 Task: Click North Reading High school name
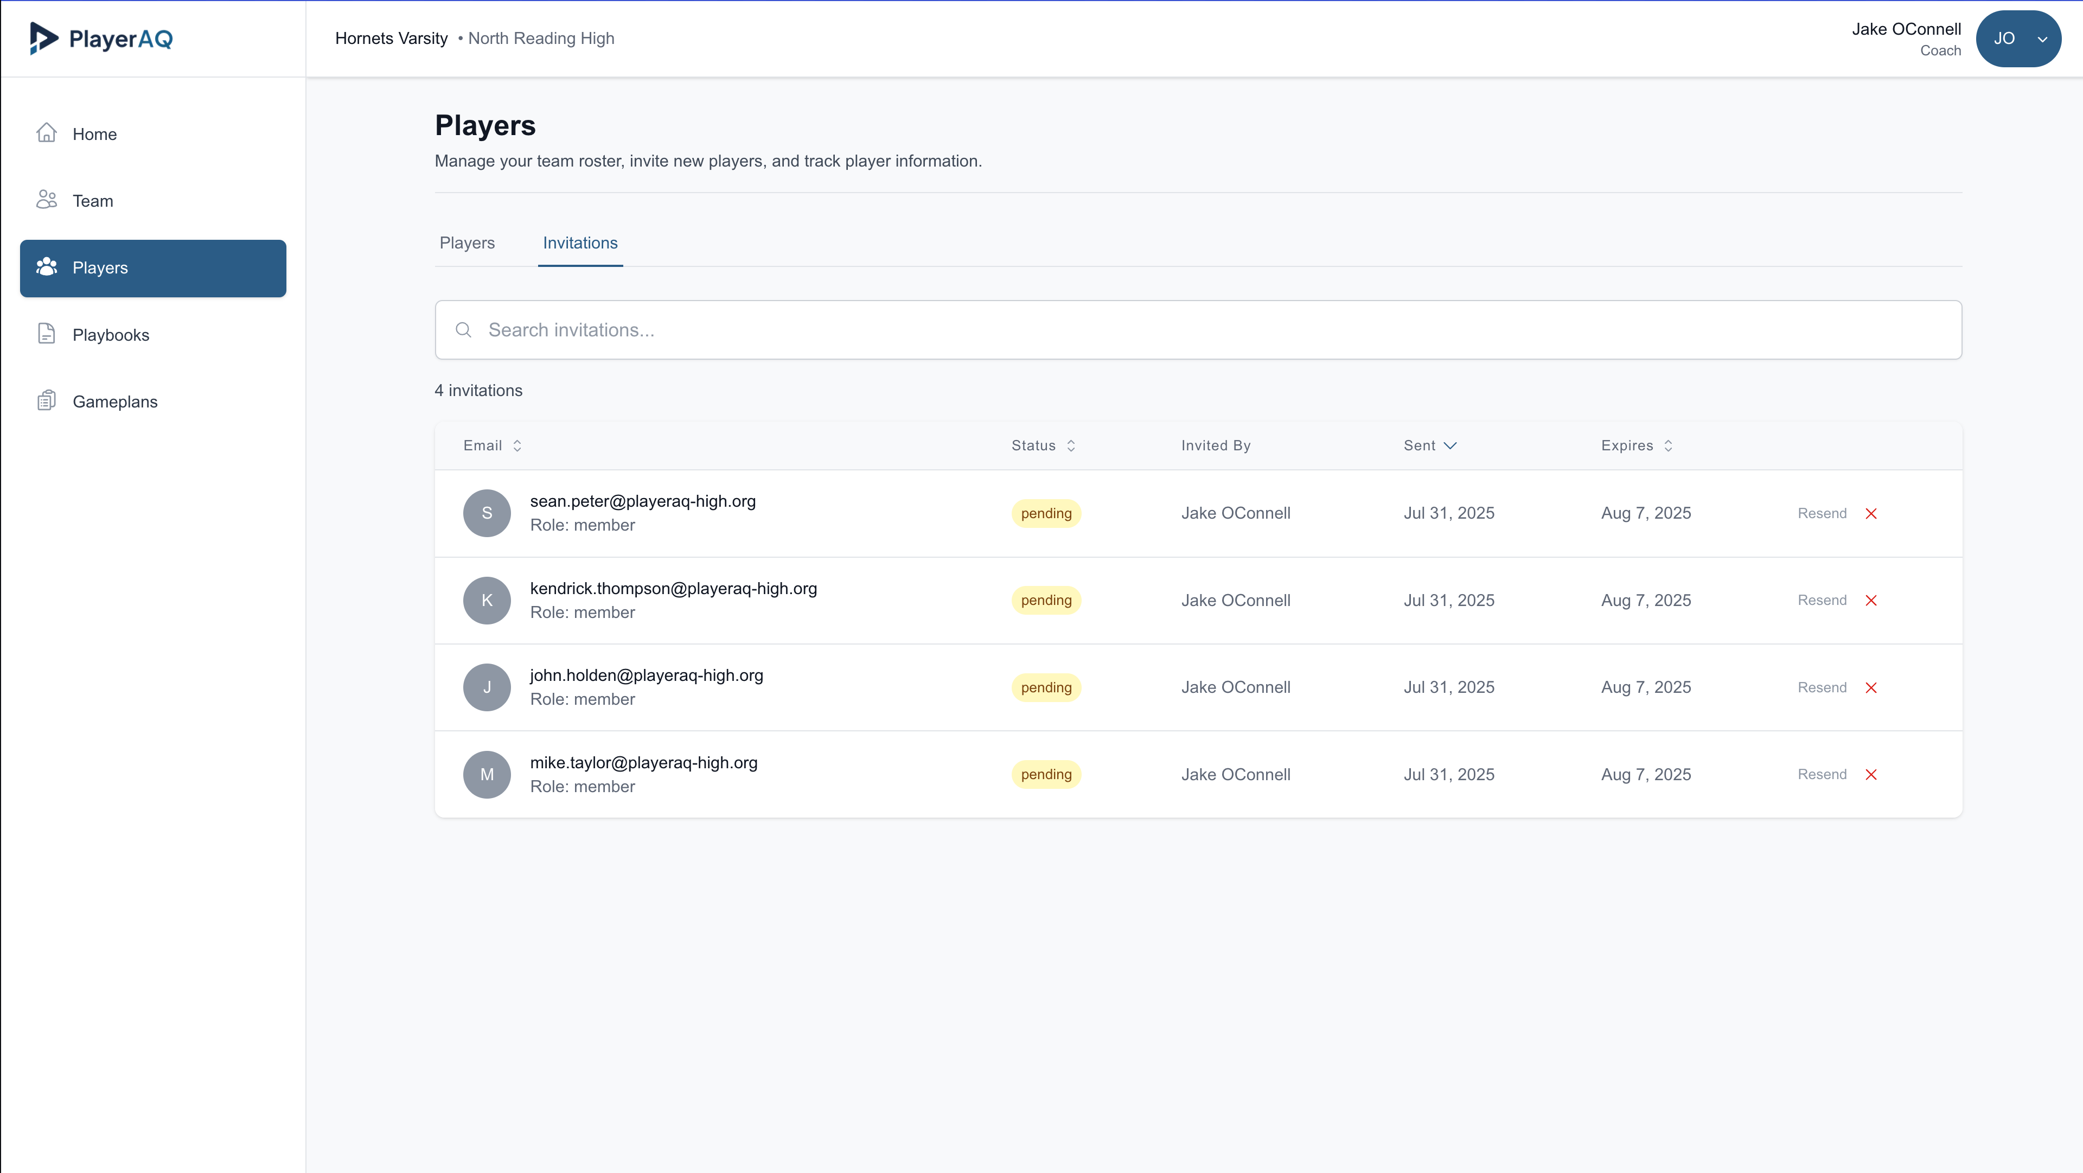[541, 39]
